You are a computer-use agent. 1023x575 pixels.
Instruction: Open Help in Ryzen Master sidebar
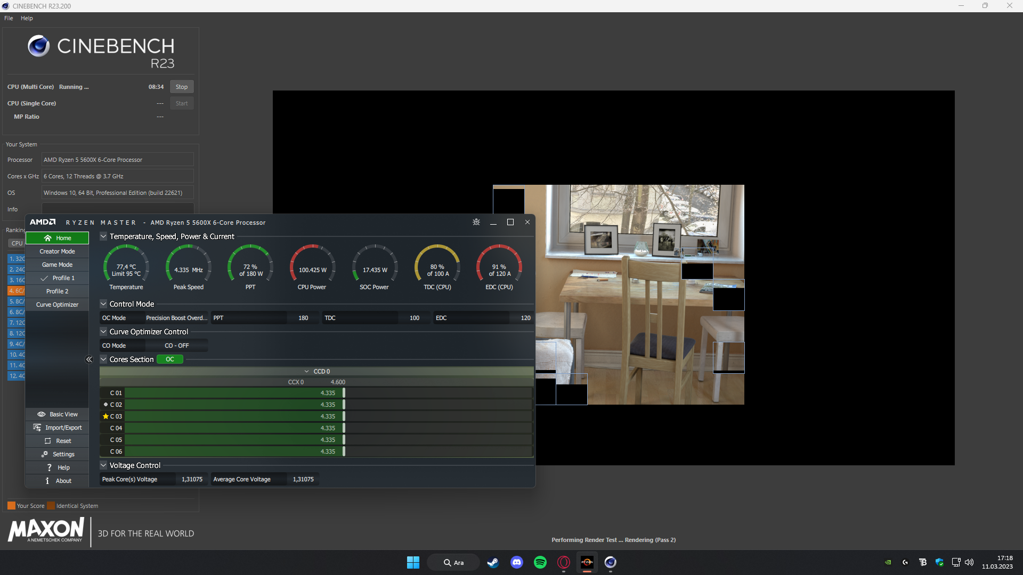pyautogui.click(x=58, y=467)
